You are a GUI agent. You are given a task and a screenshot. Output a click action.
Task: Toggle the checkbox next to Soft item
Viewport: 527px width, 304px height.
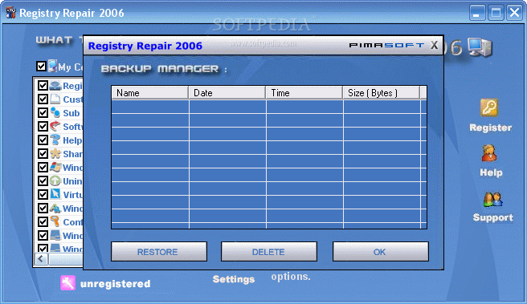click(43, 126)
